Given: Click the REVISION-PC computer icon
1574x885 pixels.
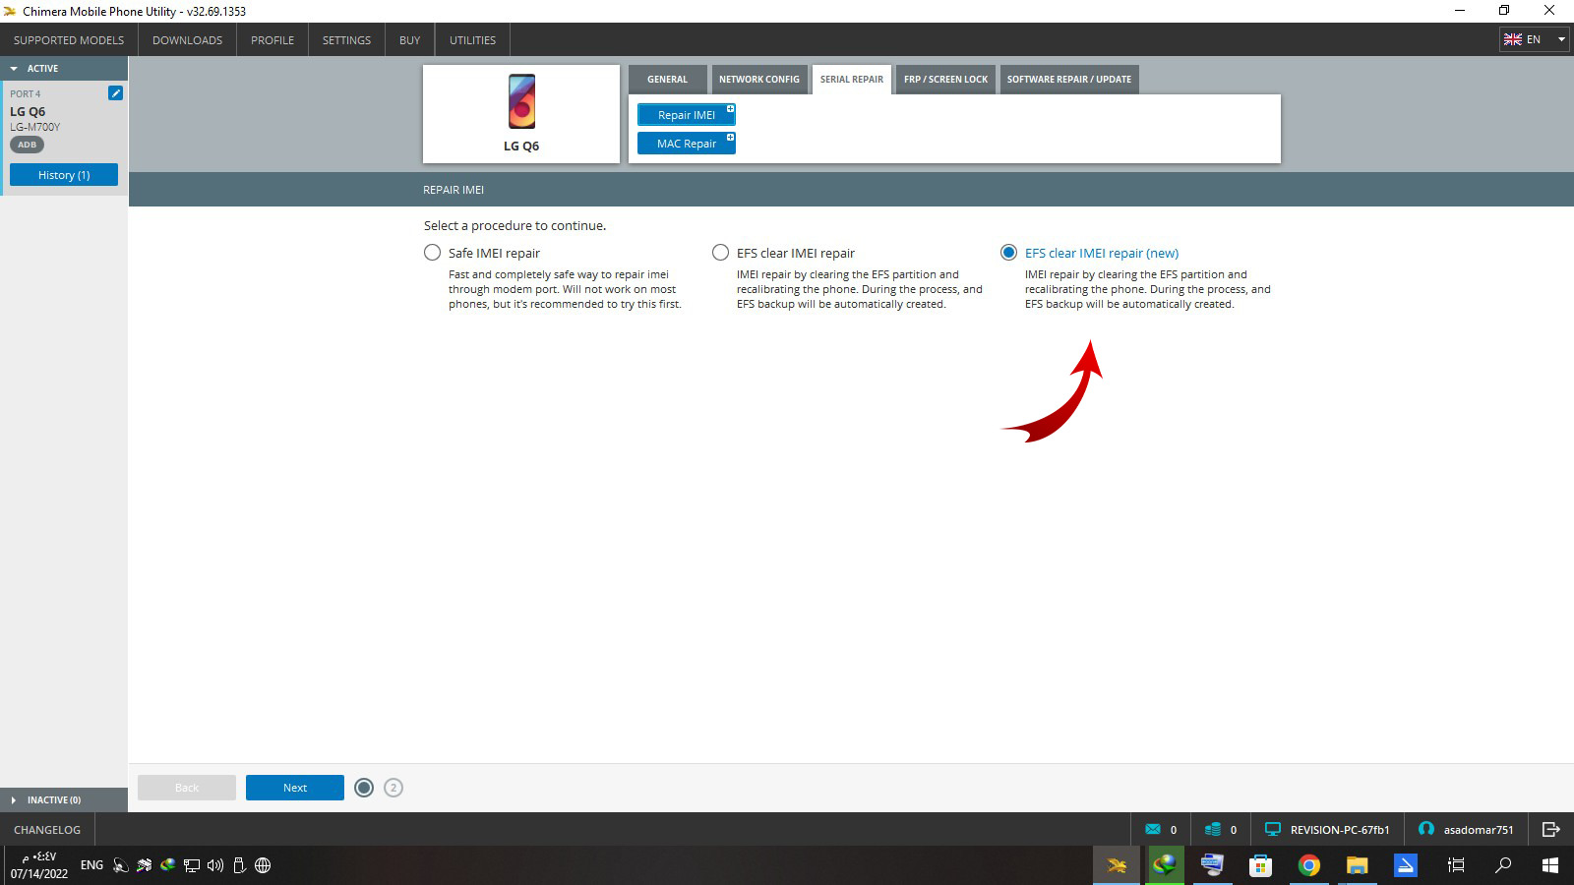Looking at the screenshot, I should pyautogui.click(x=1273, y=829).
